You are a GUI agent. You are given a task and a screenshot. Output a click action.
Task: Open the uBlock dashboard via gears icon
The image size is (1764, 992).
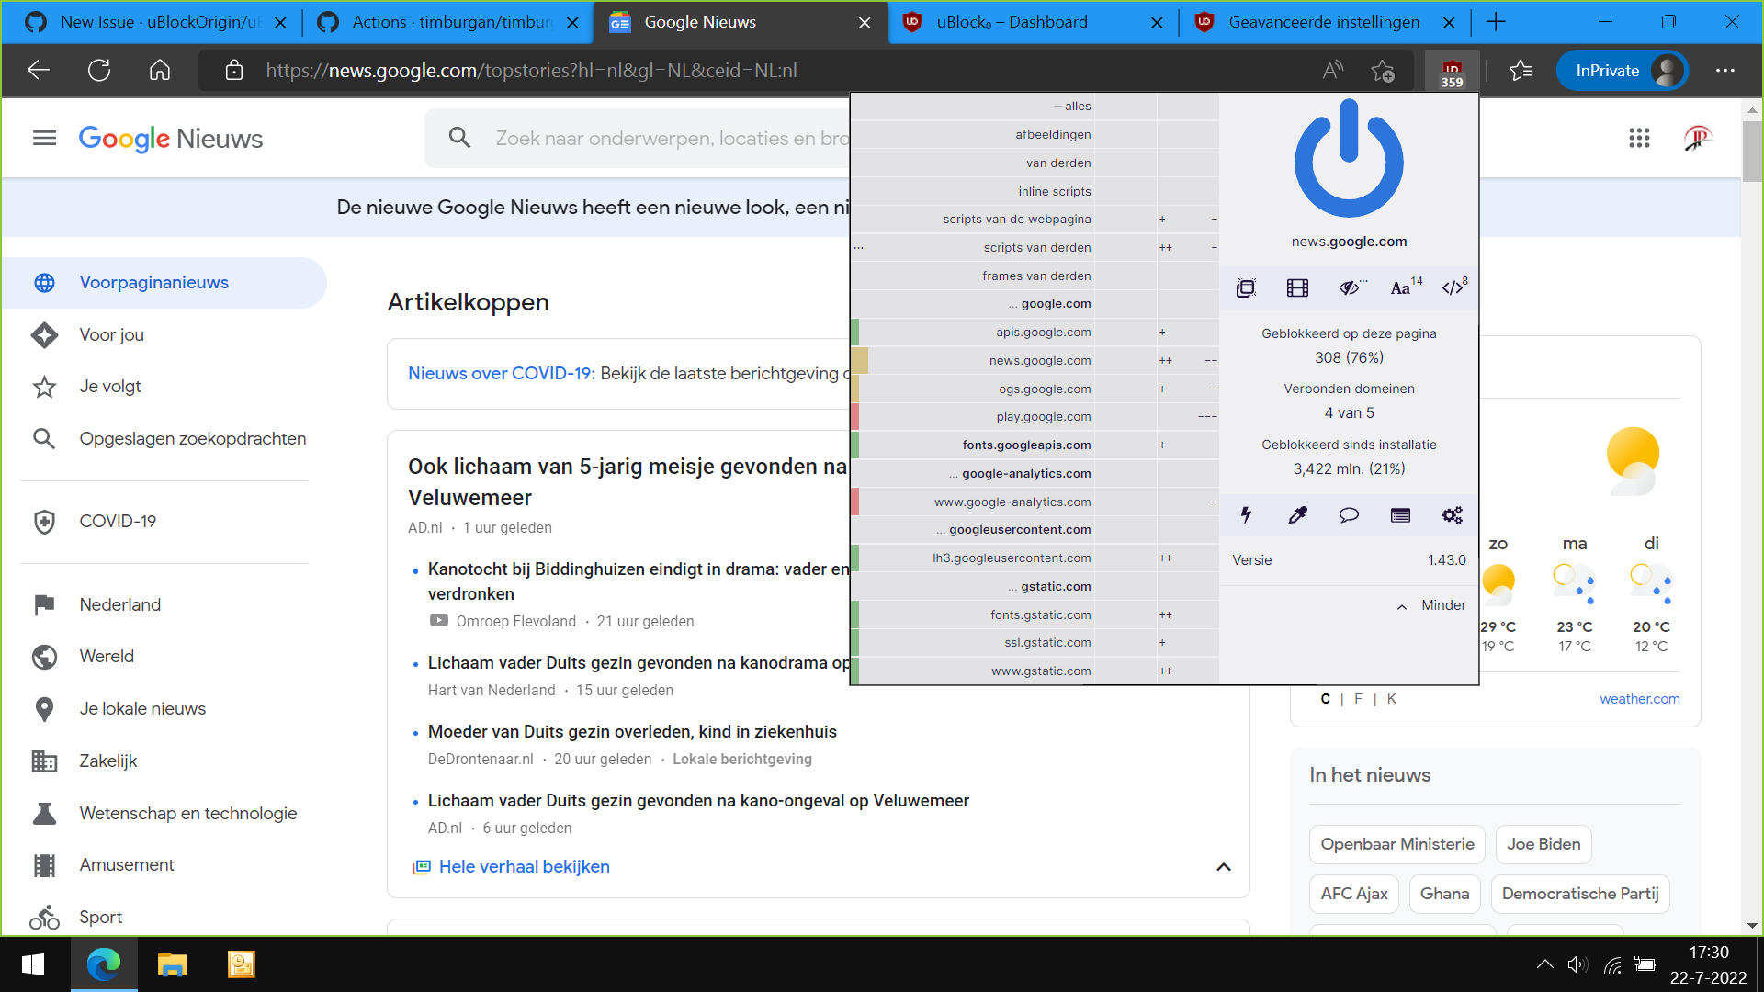1452,515
